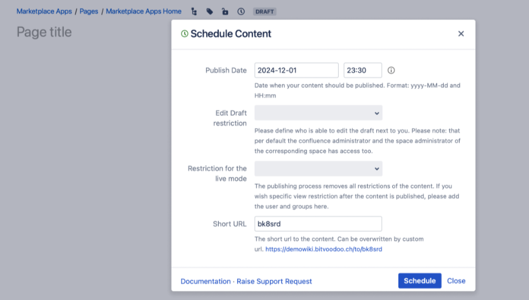This screenshot has width=529, height=300.
Task: Open page restrictions via the unlock icon
Action: [x=225, y=12]
